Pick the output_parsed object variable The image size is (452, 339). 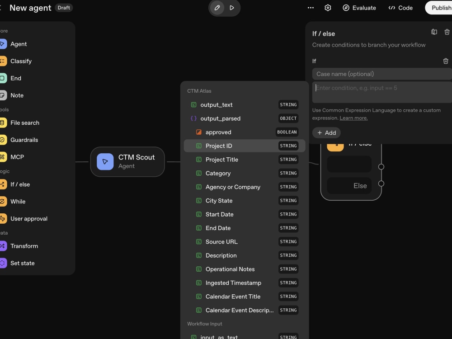click(x=245, y=118)
